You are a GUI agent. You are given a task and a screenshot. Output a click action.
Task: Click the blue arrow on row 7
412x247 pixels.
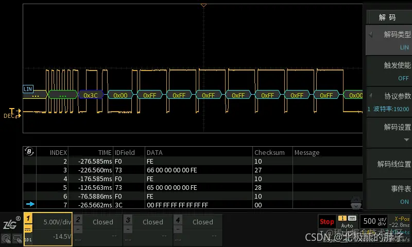[x=30, y=204]
